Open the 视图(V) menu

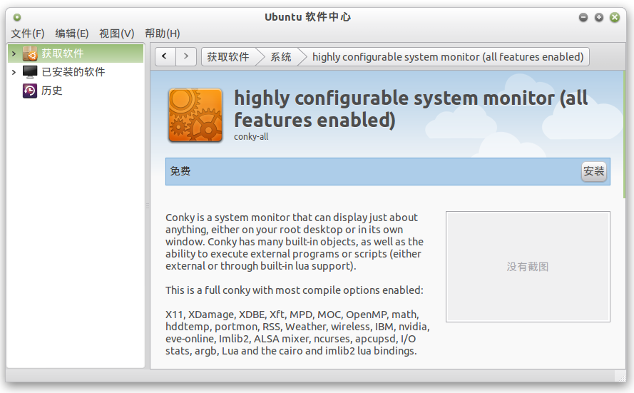117,33
